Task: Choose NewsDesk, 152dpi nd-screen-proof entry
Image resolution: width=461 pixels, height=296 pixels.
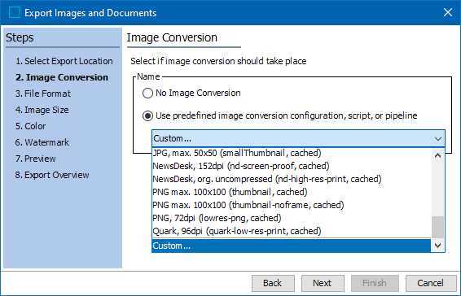Action: click(x=292, y=166)
